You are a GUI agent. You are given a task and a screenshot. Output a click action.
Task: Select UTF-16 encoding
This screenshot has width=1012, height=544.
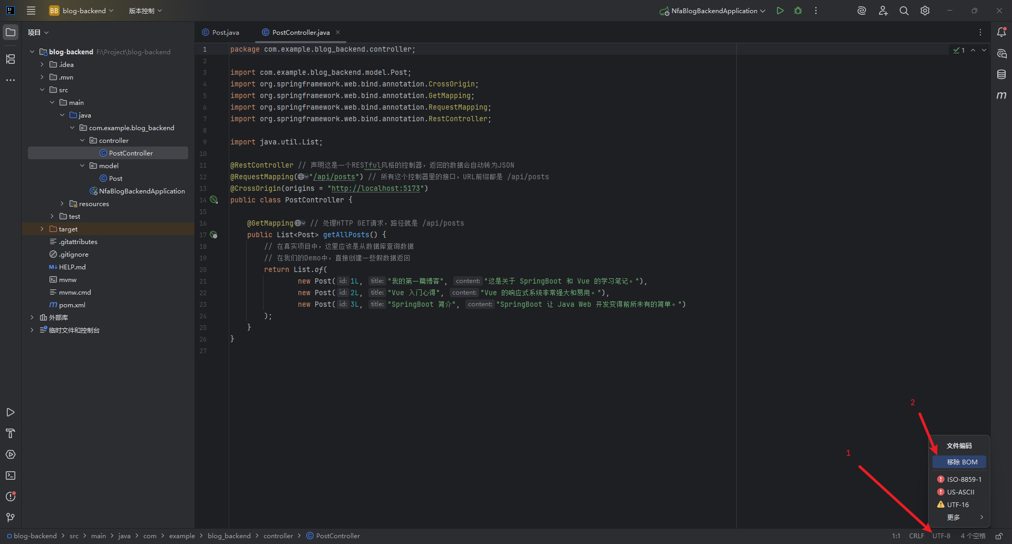[x=959, y=504]
